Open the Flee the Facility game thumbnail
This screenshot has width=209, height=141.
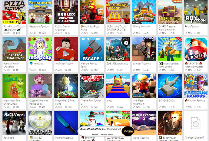click(92, 49)
